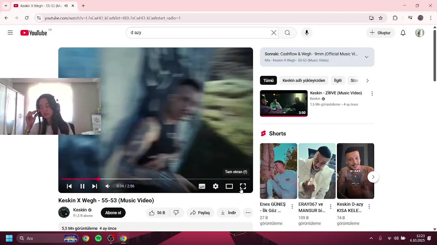Image resolution: width=437 pixels, height=245 pixels.
Task: Select the Size filter chip
Action: click(x=354, y=80)
